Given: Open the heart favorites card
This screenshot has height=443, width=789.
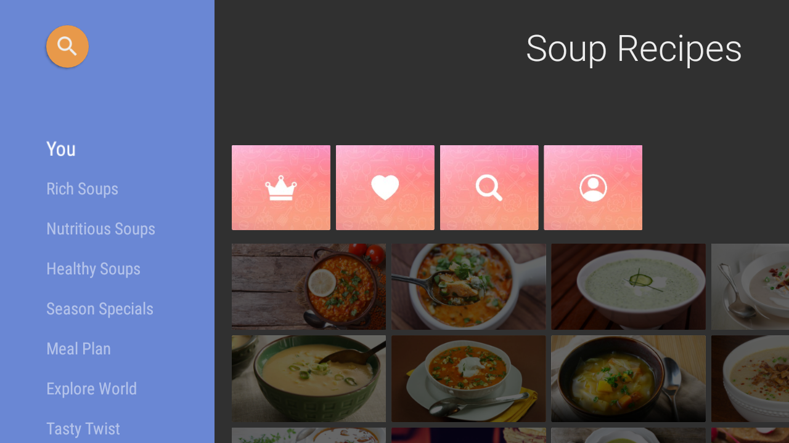Looking at the screenshot, I should pos(385,188).
